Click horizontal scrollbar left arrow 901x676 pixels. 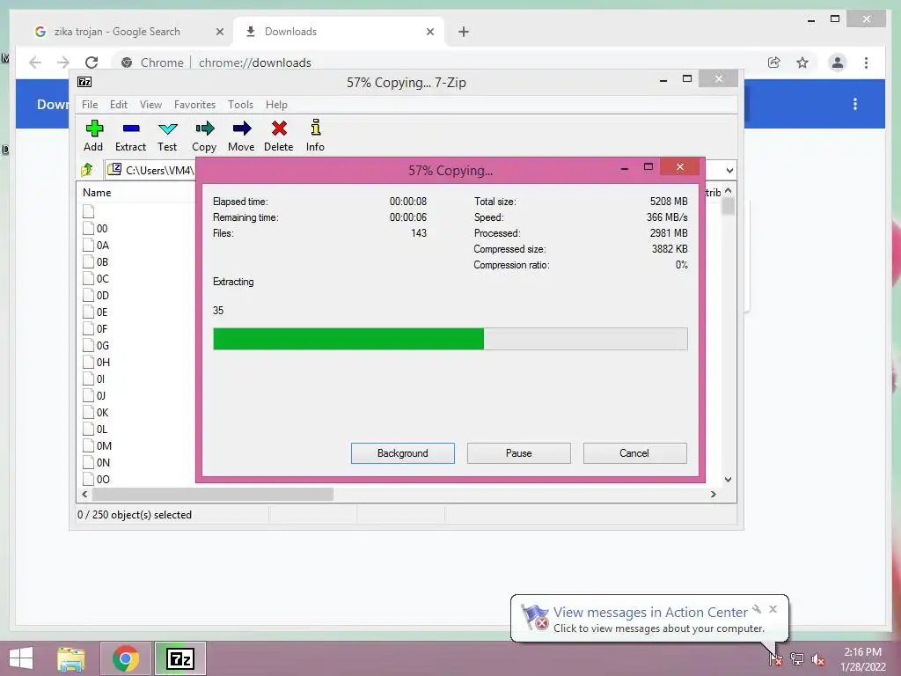[x=85, y=494]
